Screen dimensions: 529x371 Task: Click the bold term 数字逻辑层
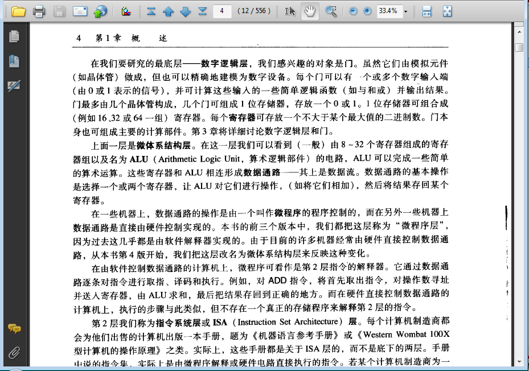[224, 63]
